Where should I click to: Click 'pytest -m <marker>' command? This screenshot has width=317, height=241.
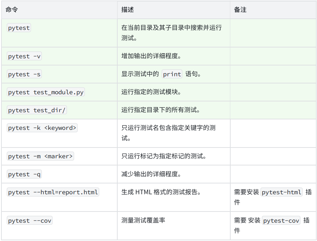click(40, 156)
